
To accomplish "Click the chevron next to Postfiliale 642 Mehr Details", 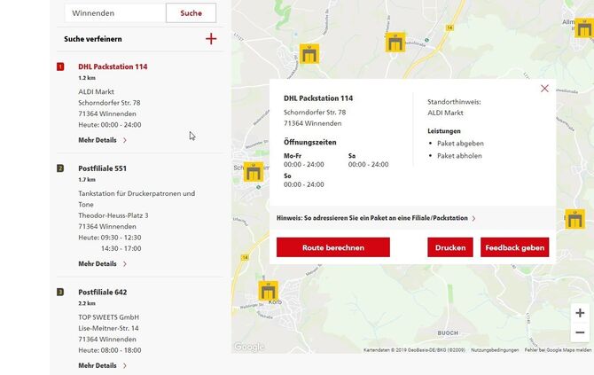I will 125,365.
